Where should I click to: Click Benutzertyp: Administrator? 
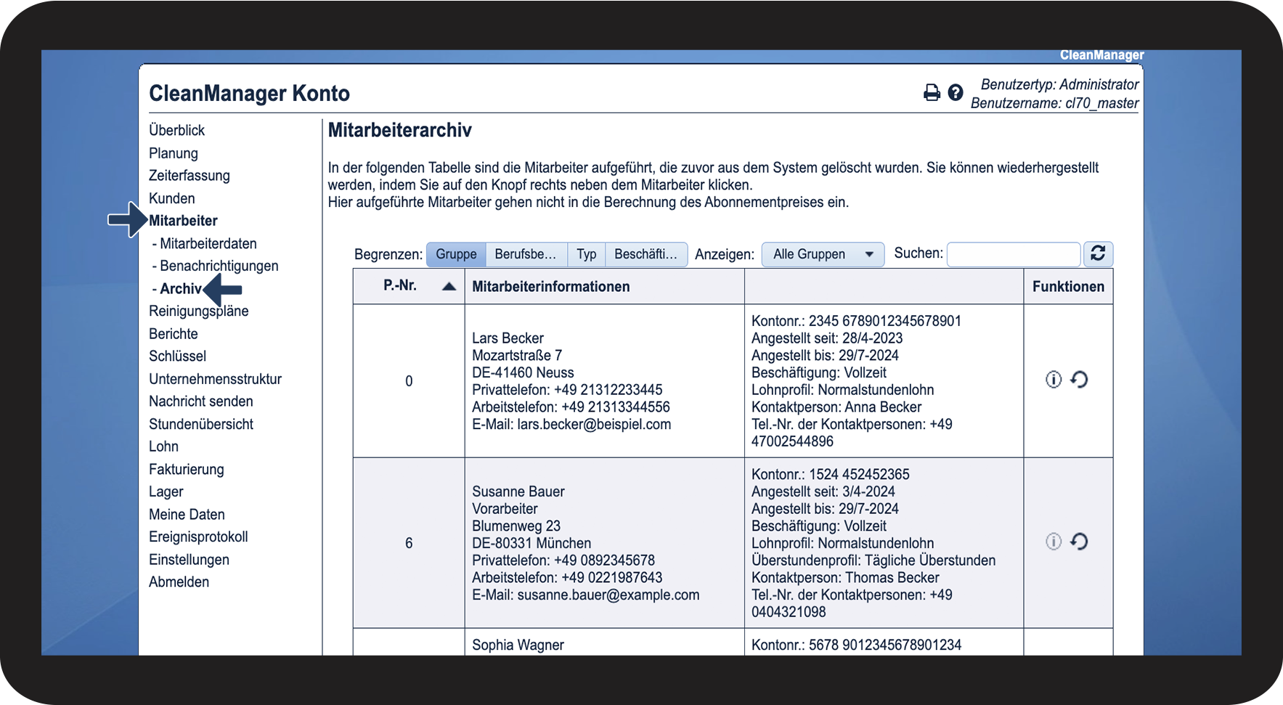tap(1060, 84)
